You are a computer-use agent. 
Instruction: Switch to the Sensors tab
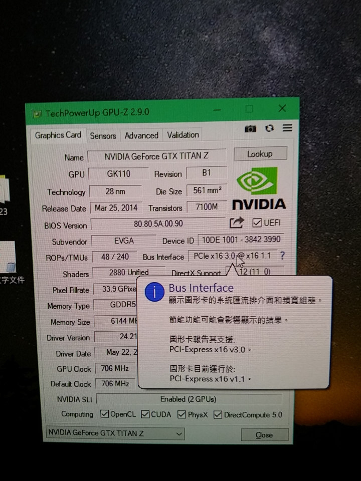[103, 136]
